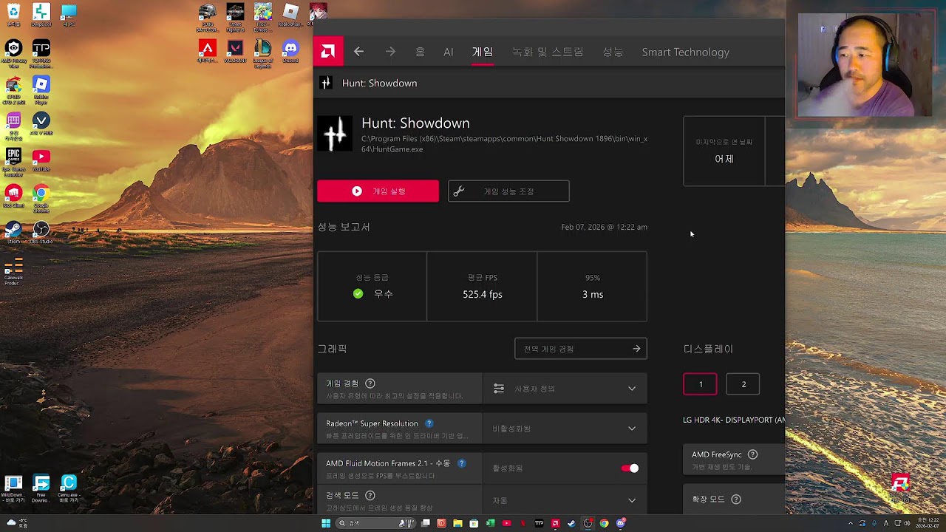Open AMD Software from the taskbar
The width and height of the screenshot is (946, 532).
(x=555, y=523)
